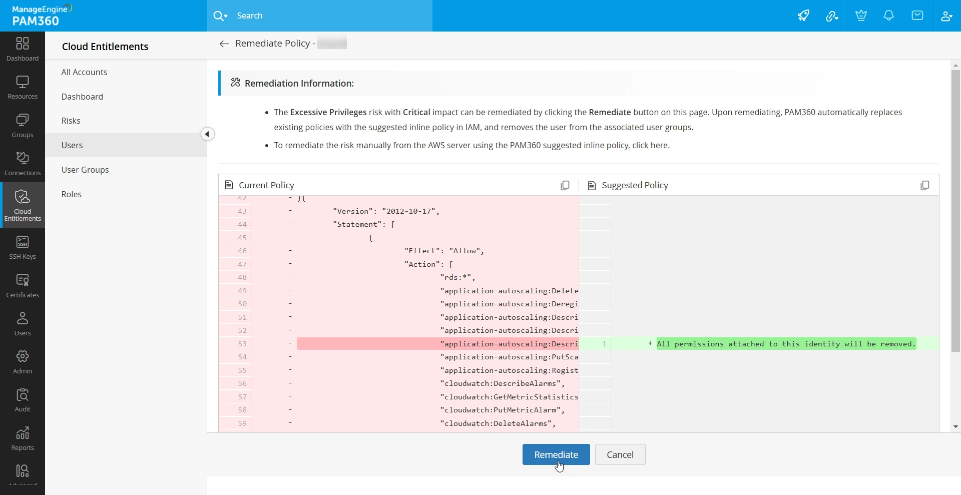Copy the Suggested Policy contents
This screenshot has width=961, height=495.
point(924,186)
